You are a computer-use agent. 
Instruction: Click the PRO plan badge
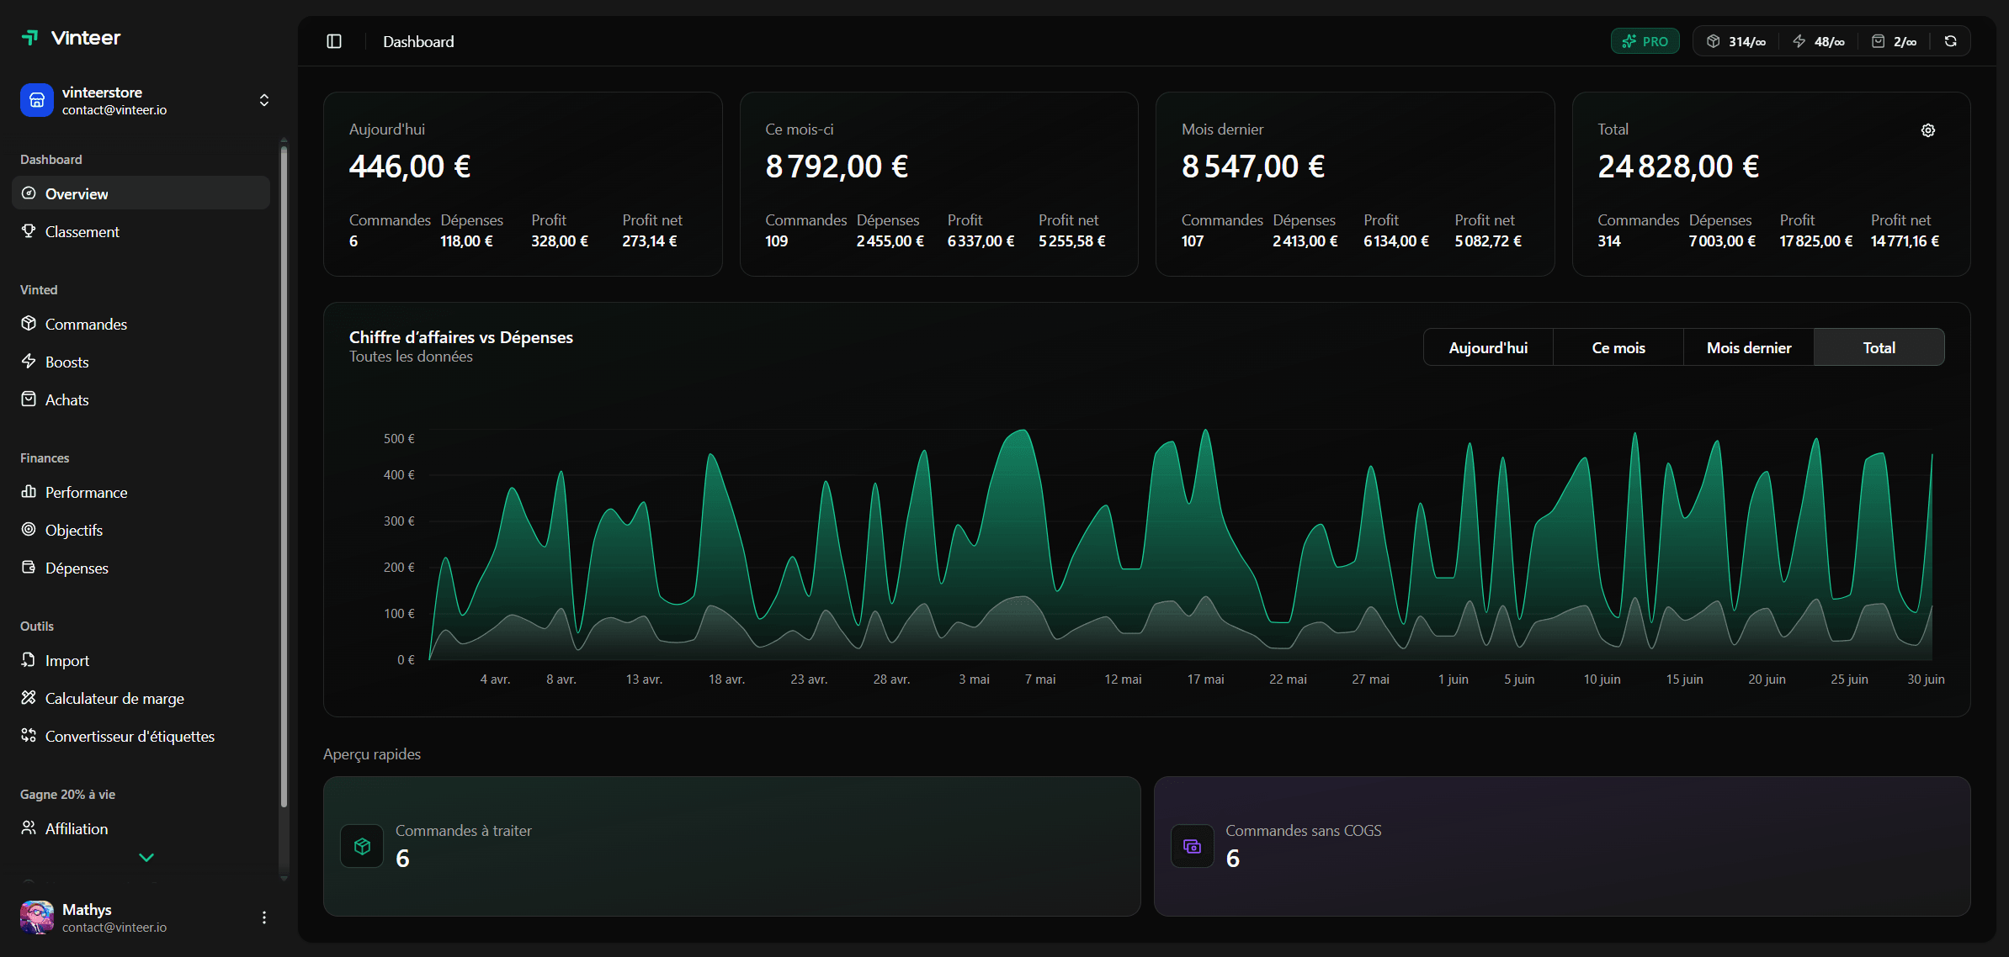click(1645, 41)
